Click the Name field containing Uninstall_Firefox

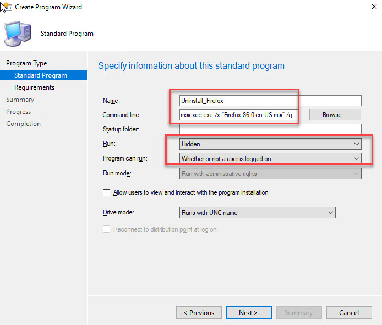(270, 100)
